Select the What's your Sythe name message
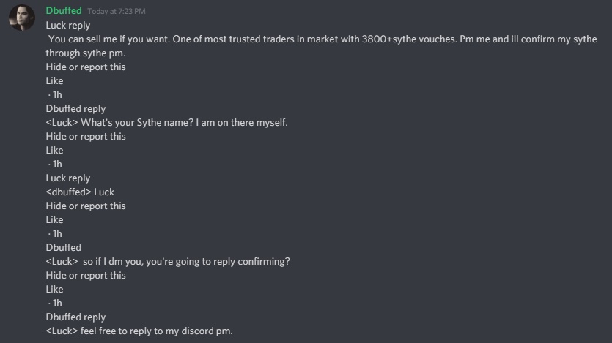The width and height of the screenshot is (612, 343). pyautogui.click(x=166, y=123)
